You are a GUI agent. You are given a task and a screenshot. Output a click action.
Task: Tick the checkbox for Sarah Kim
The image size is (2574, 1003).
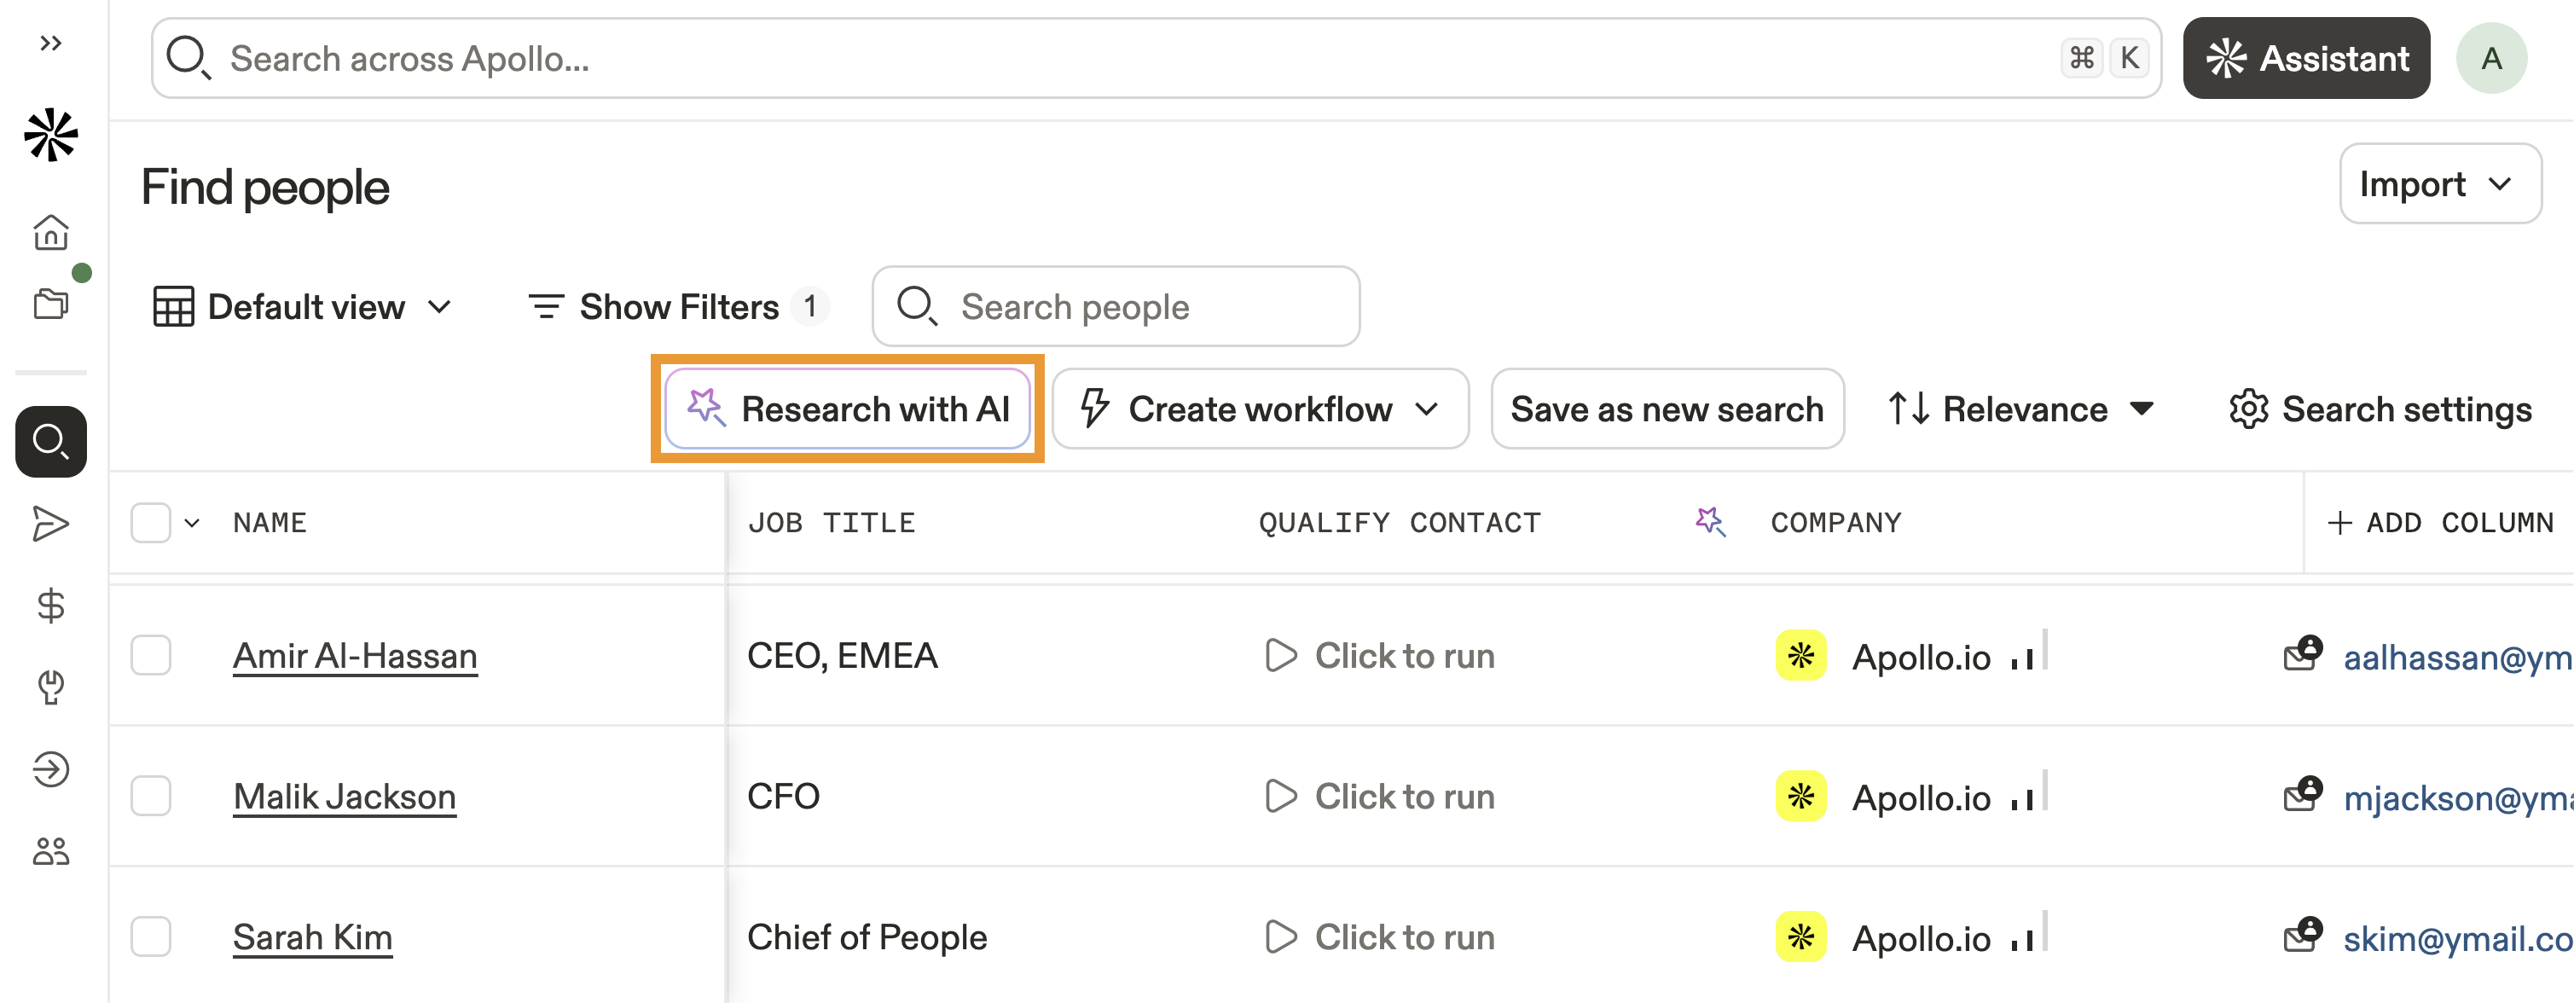click(x=151, y=937)
